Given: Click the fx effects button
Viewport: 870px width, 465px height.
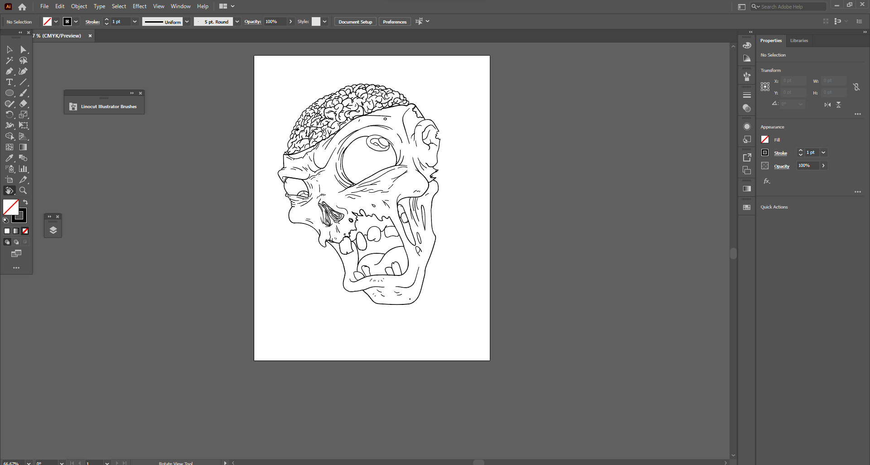Looking at the screenshot, I should (x=767, y=181).
